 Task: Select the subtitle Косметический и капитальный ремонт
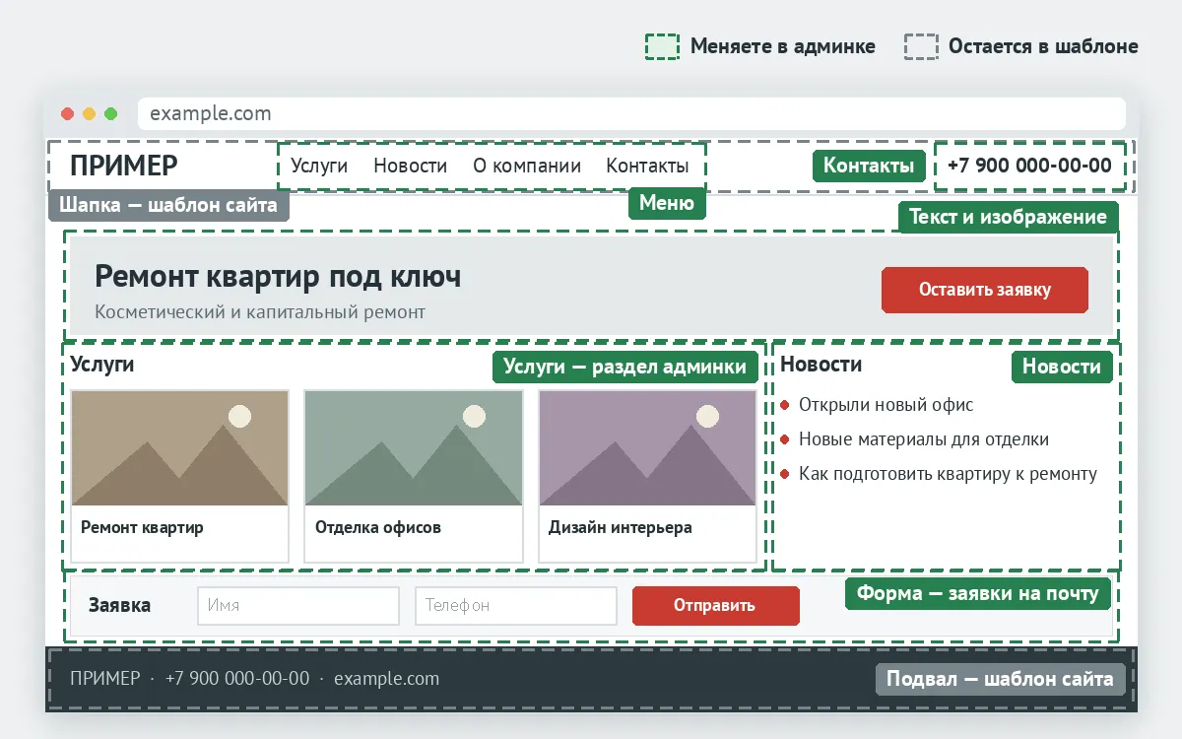[260, 312]
